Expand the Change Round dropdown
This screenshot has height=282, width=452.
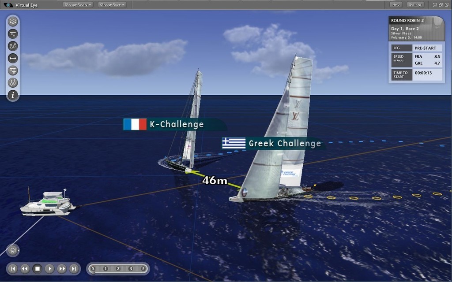click(x=78, y=4)
